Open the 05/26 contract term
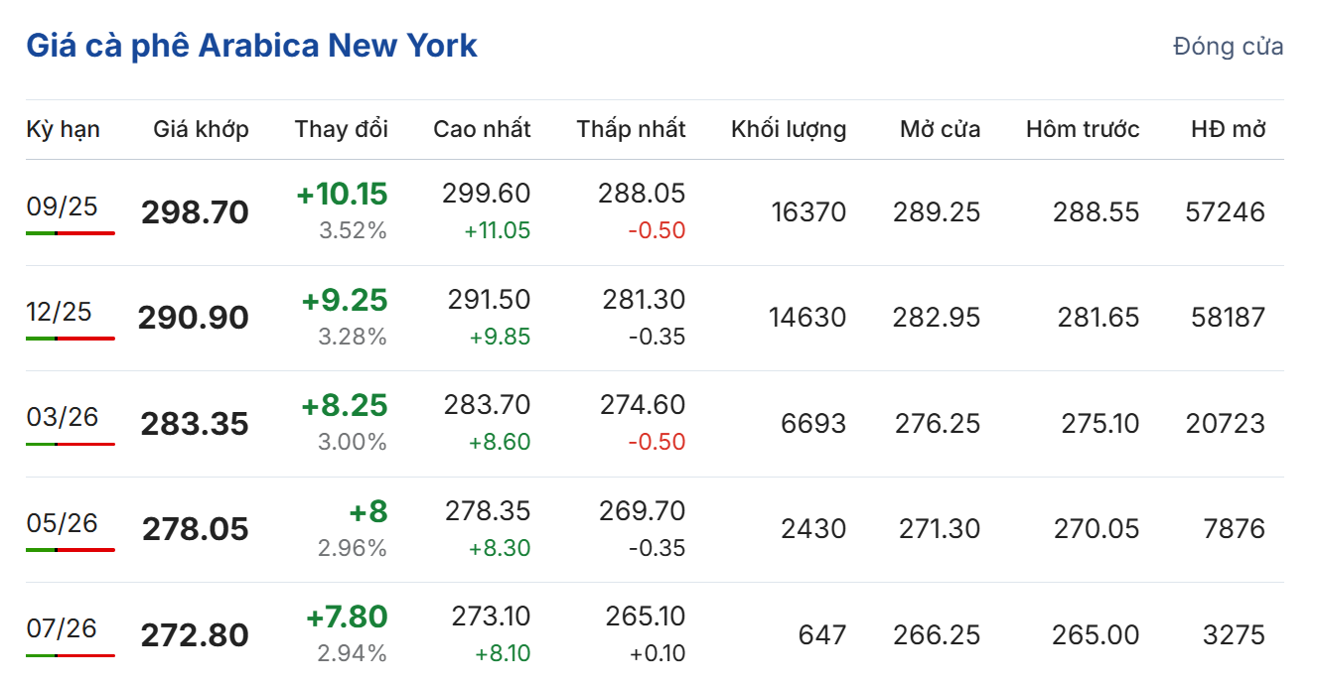Screen dimensions: 1317x687 62,523
